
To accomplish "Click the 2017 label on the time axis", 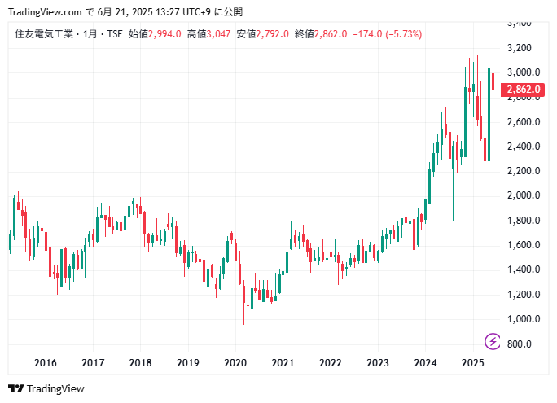I will (x=93, y=363).
